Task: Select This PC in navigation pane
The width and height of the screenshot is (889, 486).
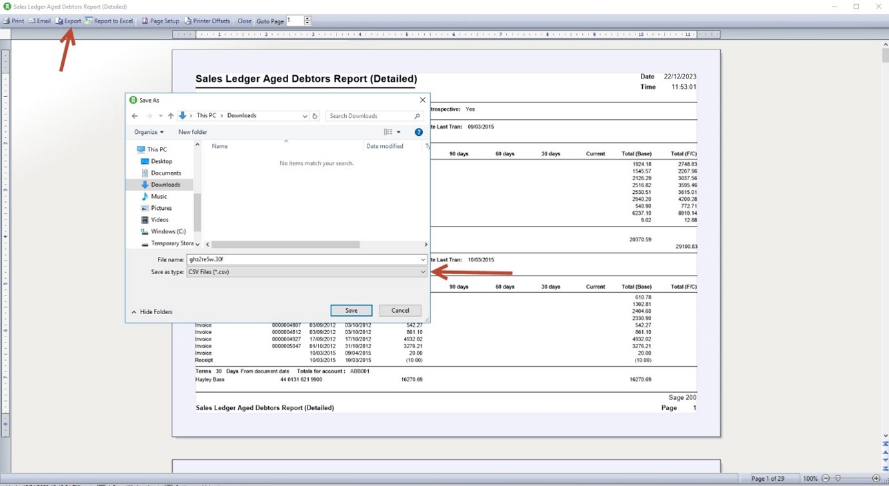Action: [152, 149]
